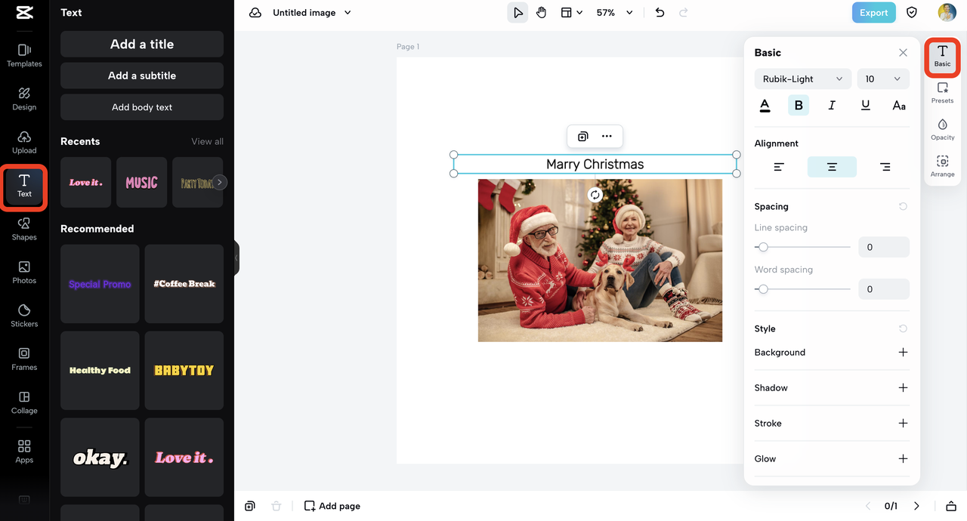
Task: Click the redo arrow icon
Action: pyautogui.click(x=684, y=13)
